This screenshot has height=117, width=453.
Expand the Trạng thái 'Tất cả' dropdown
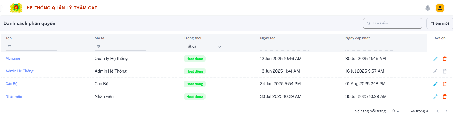[204, 46]
